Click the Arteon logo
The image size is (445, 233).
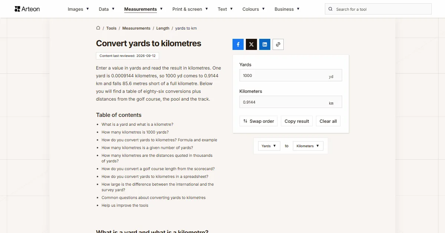tap(27, 9)
